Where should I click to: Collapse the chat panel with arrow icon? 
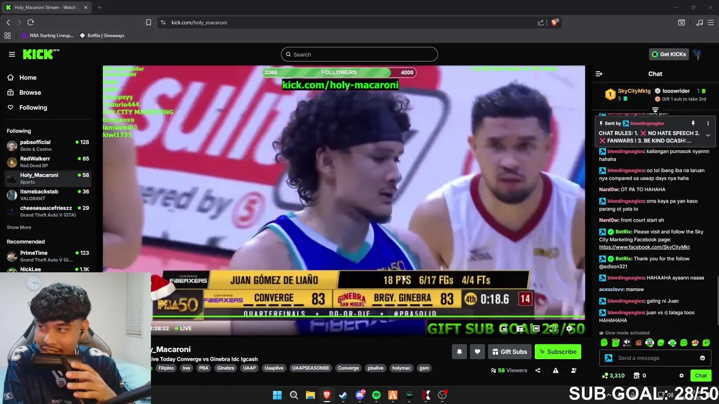point(599,74)
